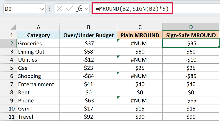Screen dimensions: 220x121
Task: Click the Cancel (X) formula button
Action: pos(59,9)
